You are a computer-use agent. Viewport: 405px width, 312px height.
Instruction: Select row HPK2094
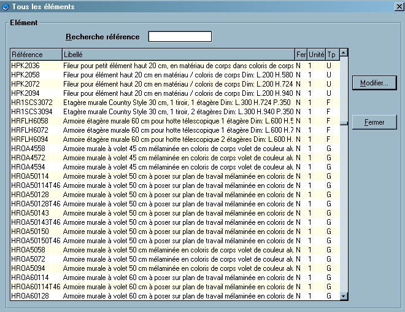pos(175,93)
